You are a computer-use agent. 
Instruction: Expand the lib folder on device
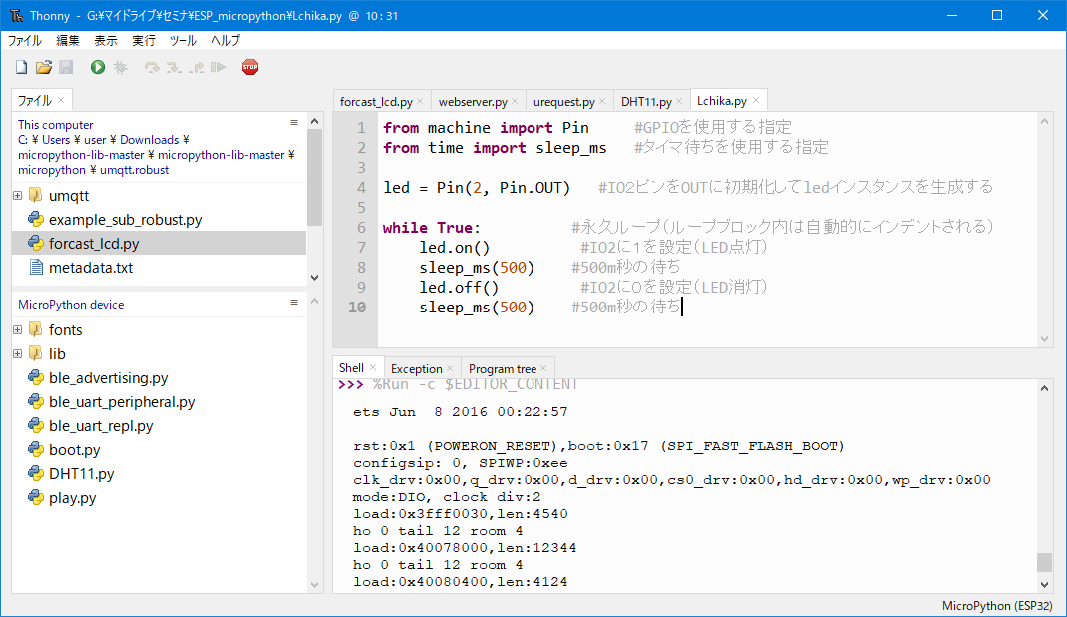18,353
